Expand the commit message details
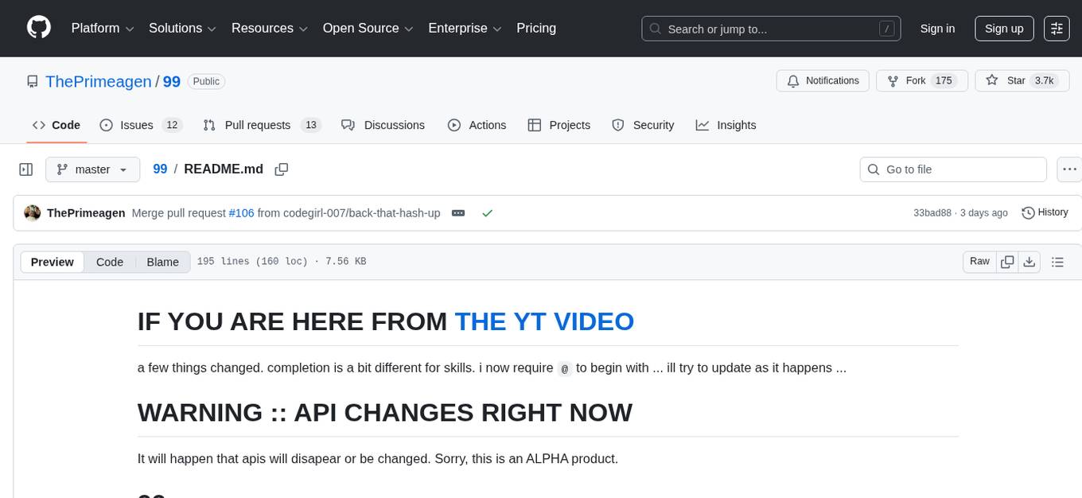Screen dimensions: 1082x498 point(458,213)
